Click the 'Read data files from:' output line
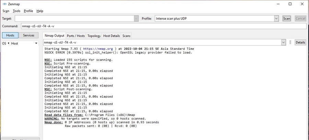This screenshot has height=140, width=309. 90,115
